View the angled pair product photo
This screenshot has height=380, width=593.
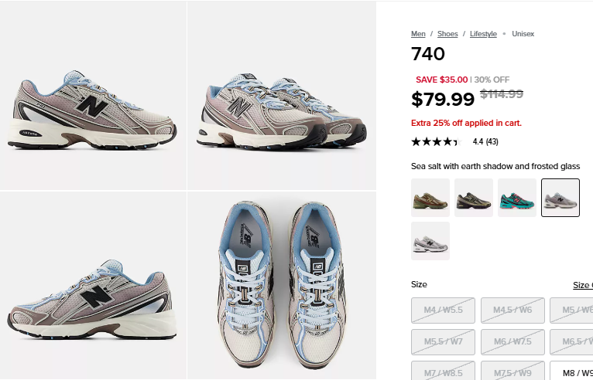point(281,96)
